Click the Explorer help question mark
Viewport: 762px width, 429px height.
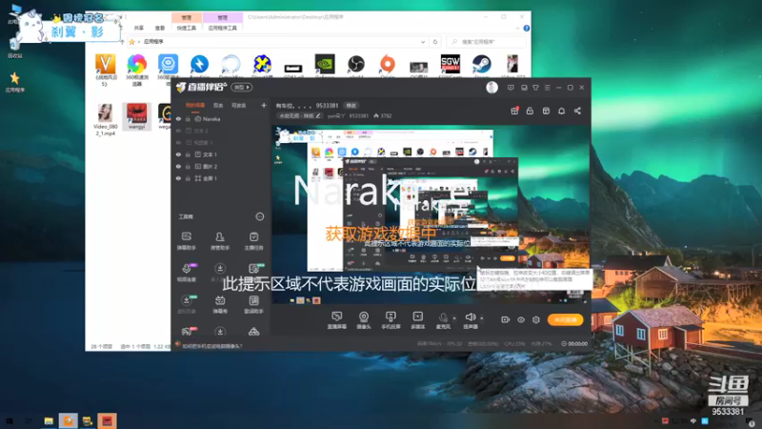527,29
